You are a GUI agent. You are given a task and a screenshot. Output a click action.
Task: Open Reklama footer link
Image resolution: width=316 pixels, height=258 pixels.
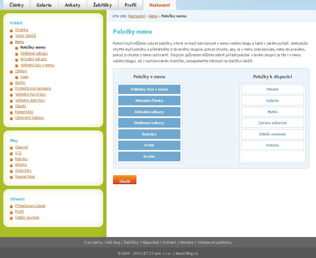click(x=187, y=242)
